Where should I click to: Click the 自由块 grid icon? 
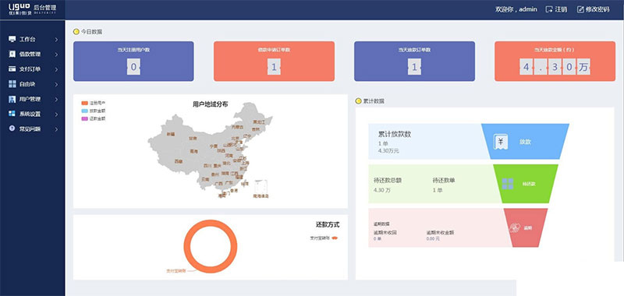pos(12,84)
